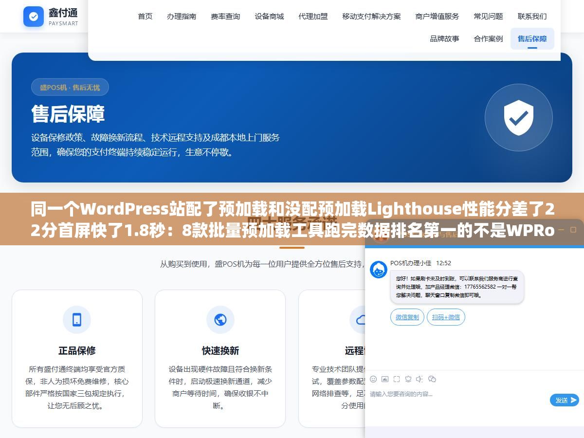Go to 合作案例 page
Image resolution: width=584 pixels, height=438 pixels.
click(x=488, y=38)
